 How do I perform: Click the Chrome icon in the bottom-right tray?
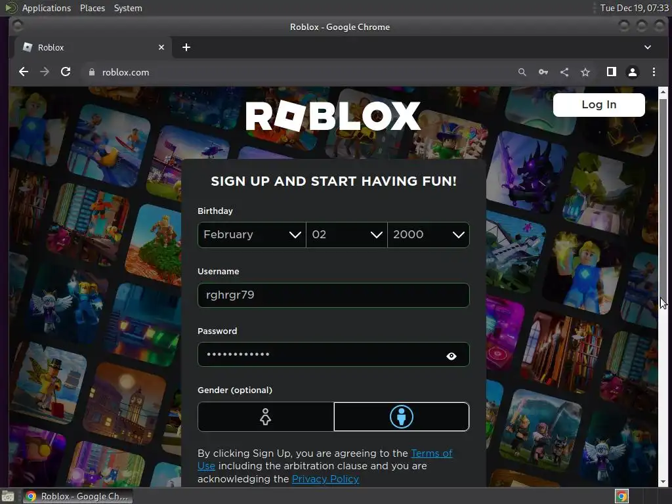tap(621, 496)
